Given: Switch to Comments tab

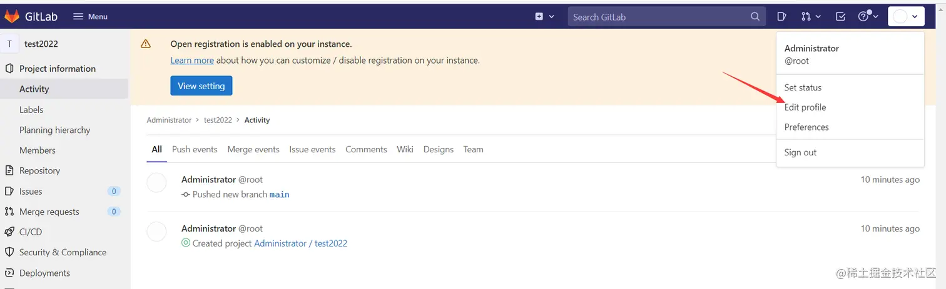Looking at the screenshot, I should pos(366,149).
